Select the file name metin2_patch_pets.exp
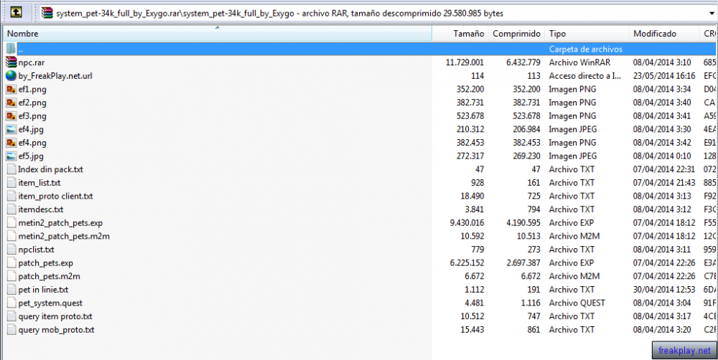 (x=60, y=223)
